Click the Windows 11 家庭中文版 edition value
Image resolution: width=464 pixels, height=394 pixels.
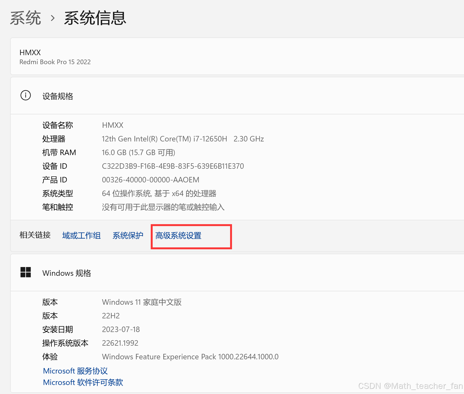[142, 302]
